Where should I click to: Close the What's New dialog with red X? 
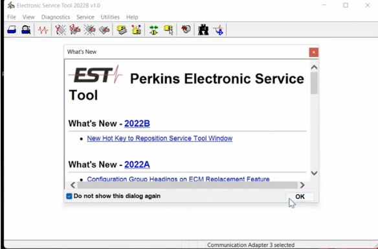pyautogui.click(x=314, y=52)
